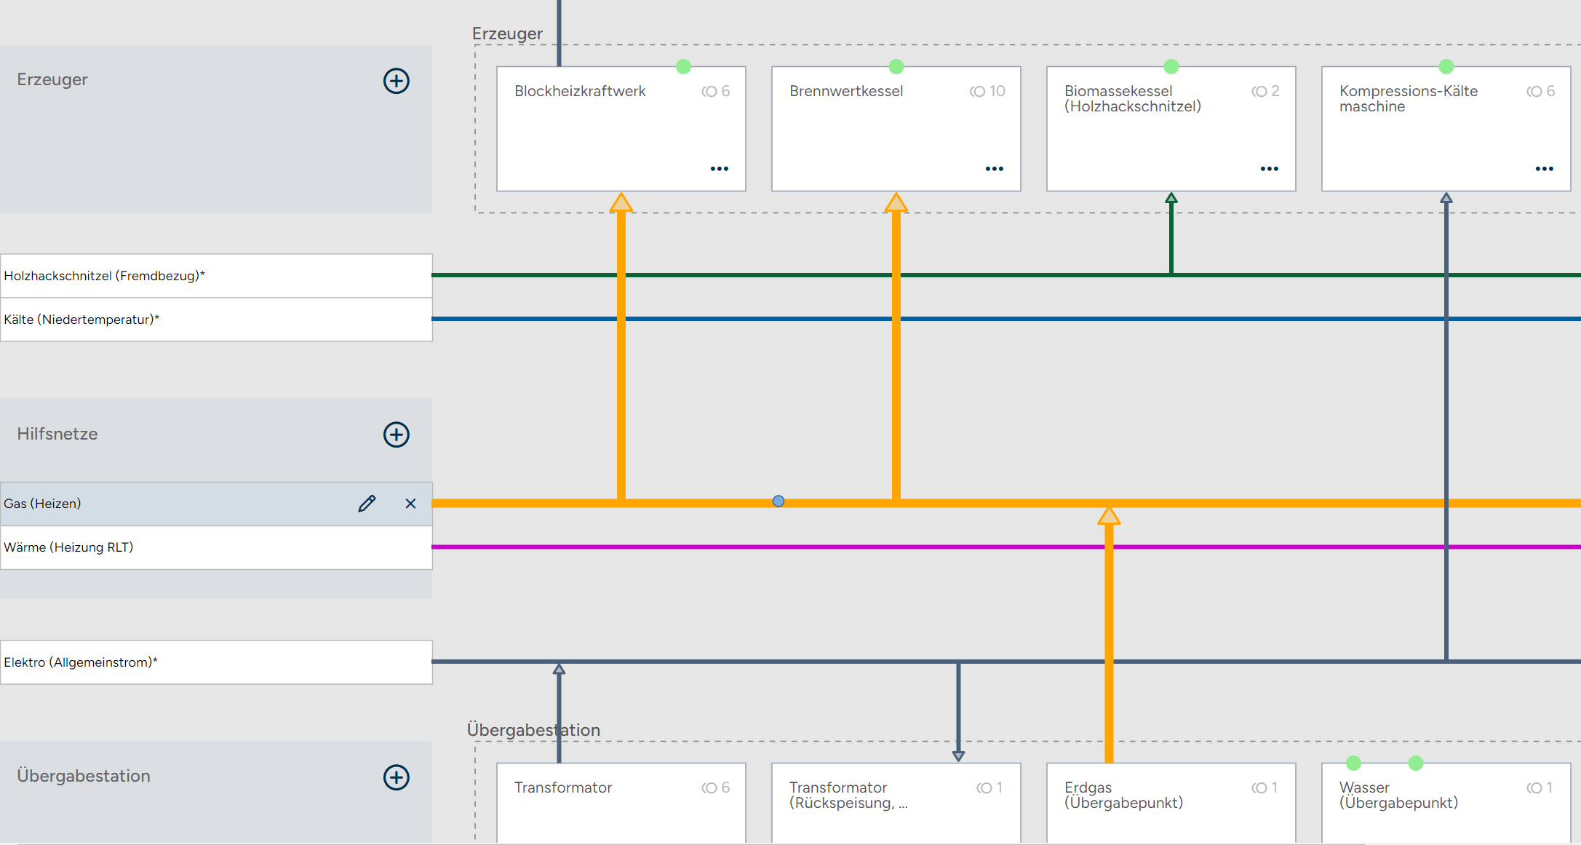Click green connector dot above Brennwertkessel
Screen dimensions: 1581x845
click(x=896, y=67)
